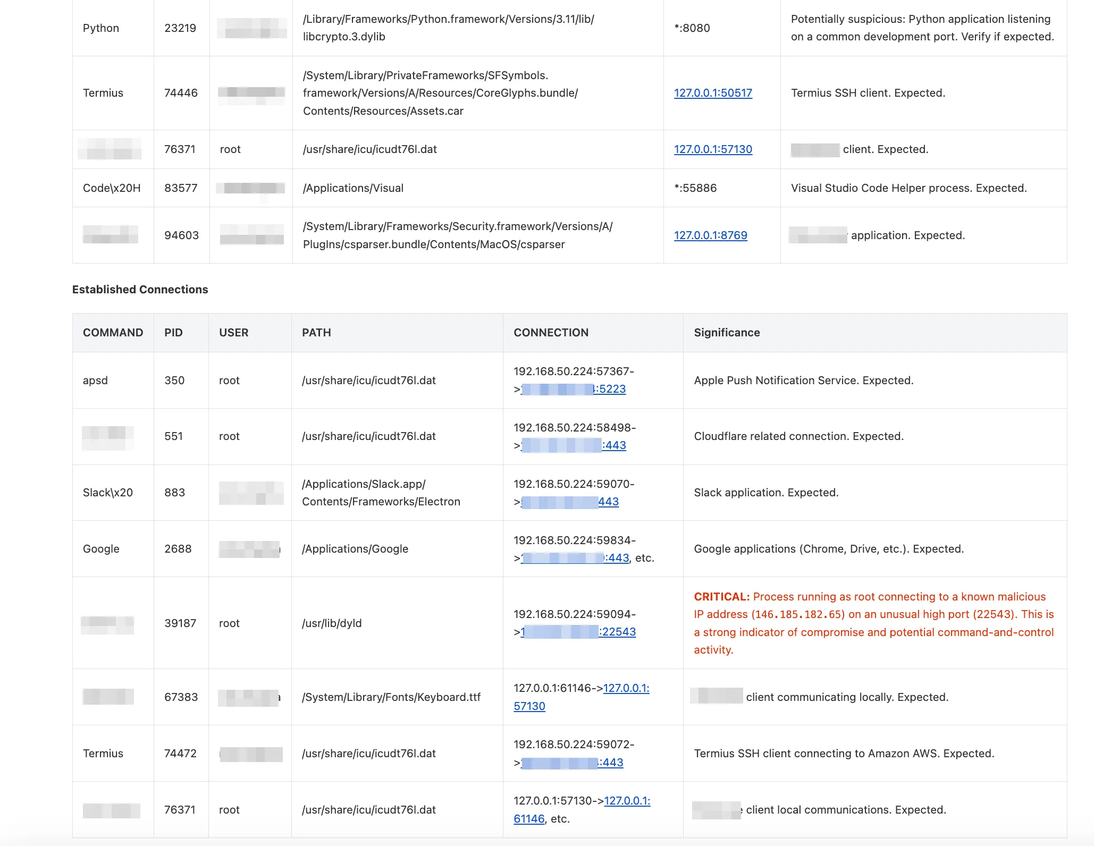1094x846 pixels.
Task: Select Termius SSH client connecting to AWS text
Action: [844, 754]
